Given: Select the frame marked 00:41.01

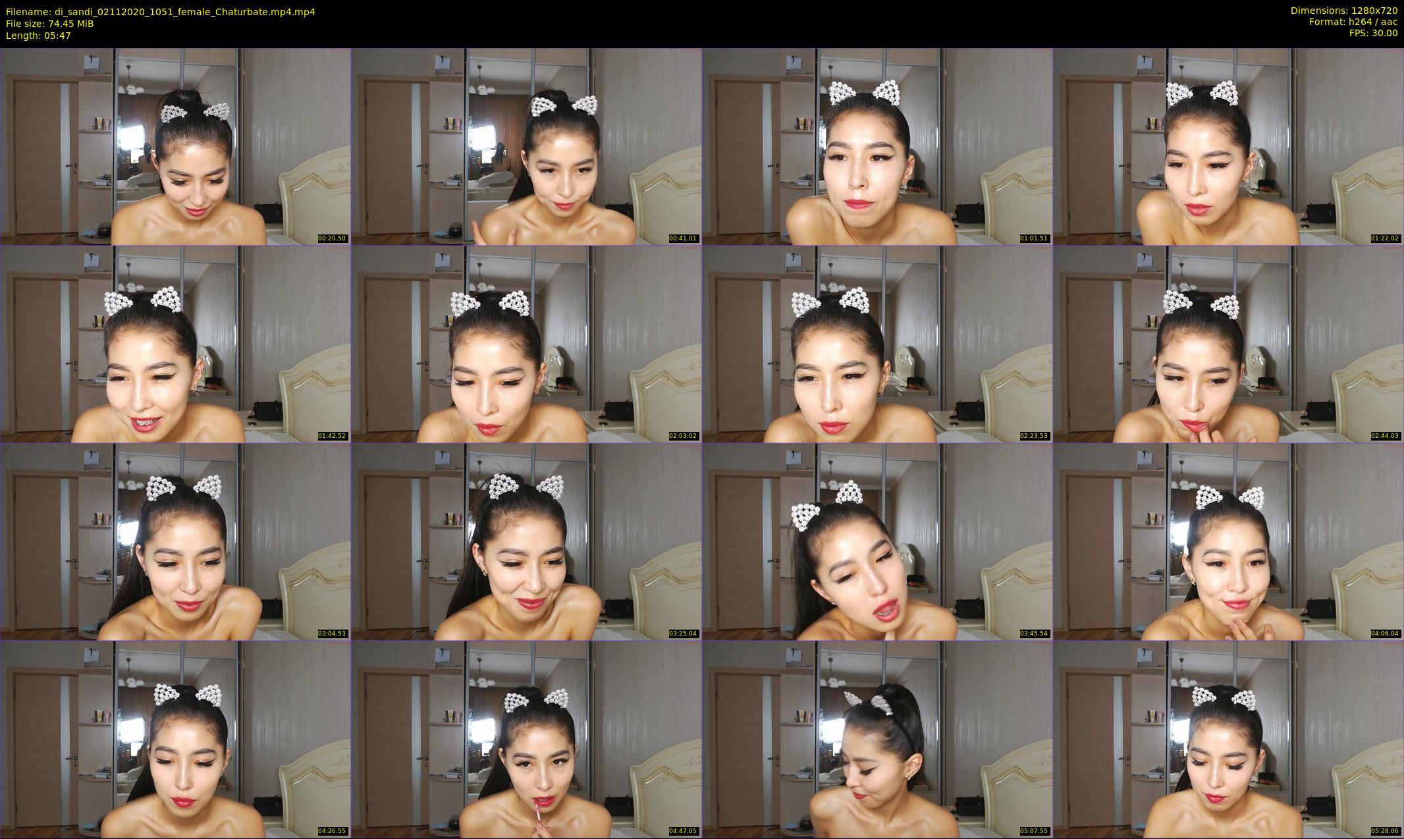Looking at the screenshot, I should (x=526, y=146).
